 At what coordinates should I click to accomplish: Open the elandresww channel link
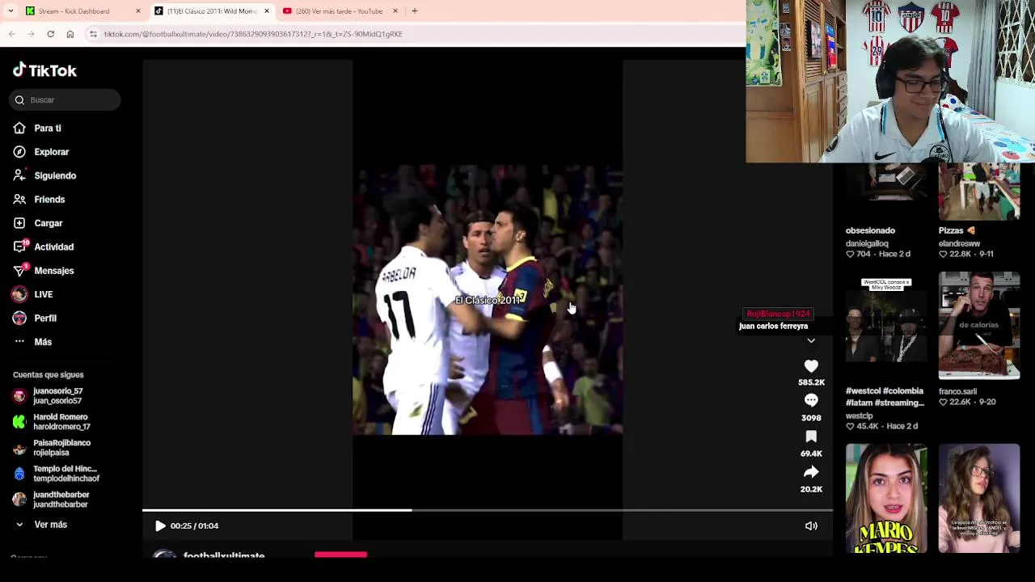pos(959,243)
